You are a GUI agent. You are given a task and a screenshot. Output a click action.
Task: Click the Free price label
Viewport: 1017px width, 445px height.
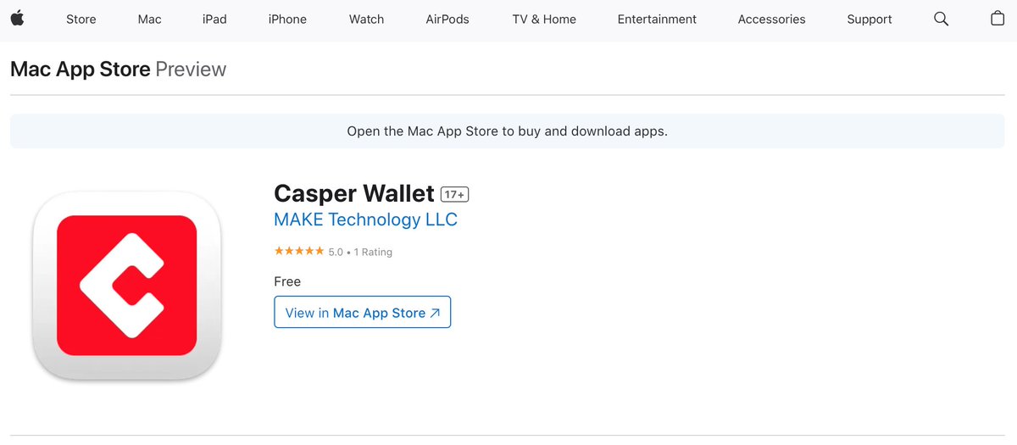point(287,281)
